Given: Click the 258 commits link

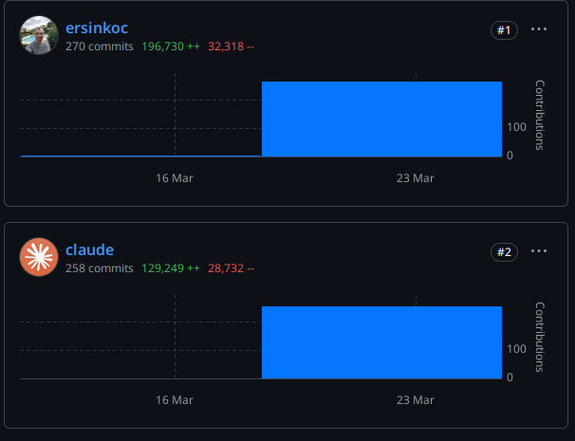Looking at the screenshot, I should 100,268.
